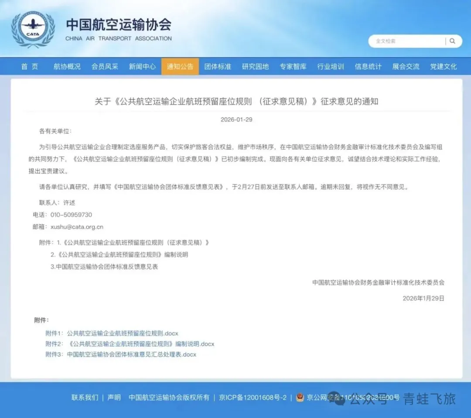Download 附件2 编制说明.docx file
The height and width of the screenshot is (418, 471).
click(141, 344)
